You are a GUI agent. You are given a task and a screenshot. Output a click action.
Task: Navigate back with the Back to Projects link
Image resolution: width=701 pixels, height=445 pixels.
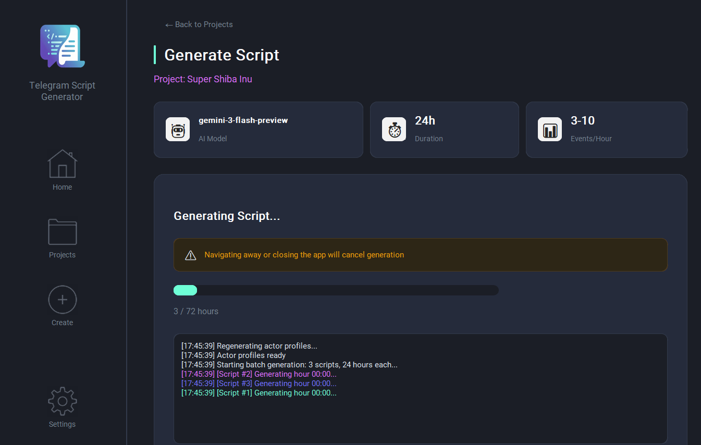(199, 24)
